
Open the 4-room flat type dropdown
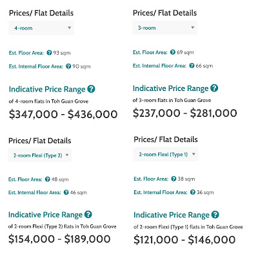point(41,28)
